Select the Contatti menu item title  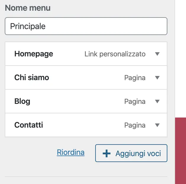tap(29, 125)
